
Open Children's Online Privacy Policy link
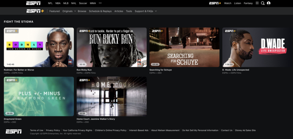coord(110,130)
